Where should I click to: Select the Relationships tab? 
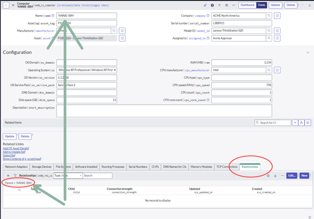[x=250, y=166]
